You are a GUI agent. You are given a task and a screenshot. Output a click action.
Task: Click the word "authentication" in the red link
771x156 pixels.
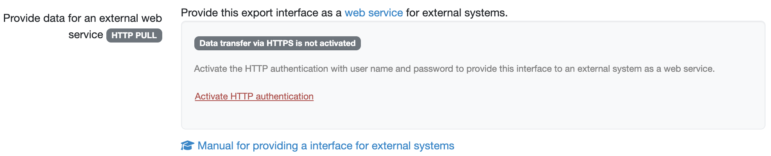(x=285, y=96)
